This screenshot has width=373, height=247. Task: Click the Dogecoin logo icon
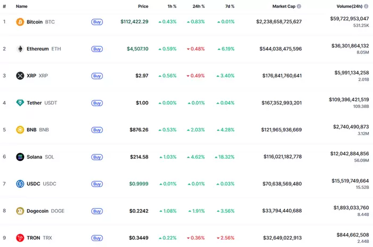click(20, 211)
